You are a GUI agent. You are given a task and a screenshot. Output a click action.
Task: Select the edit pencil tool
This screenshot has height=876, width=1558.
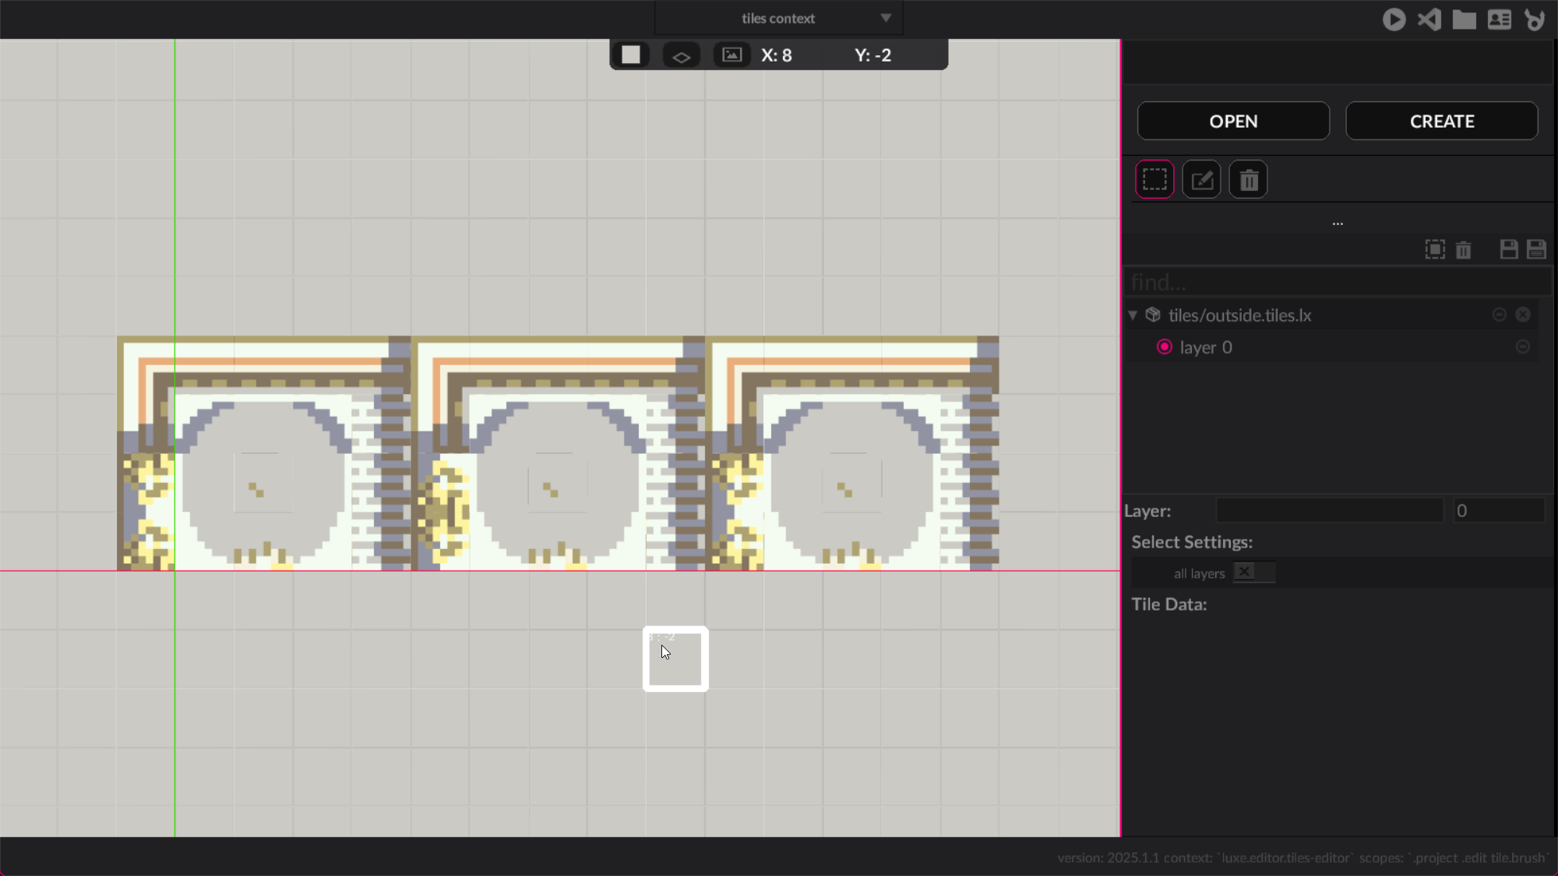pos(1201,180)
